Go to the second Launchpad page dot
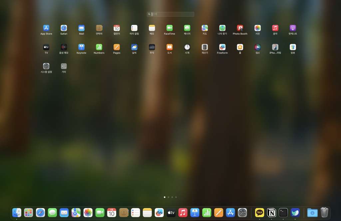Image resolution: width=341 pixels, height=221 pixels. point(168,197)
